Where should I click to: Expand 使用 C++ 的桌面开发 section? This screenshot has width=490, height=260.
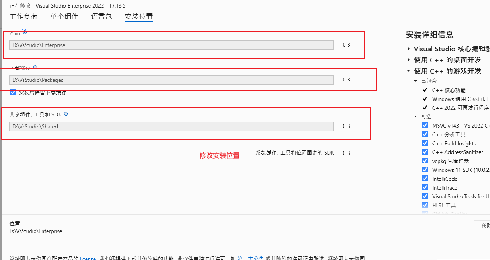[x=408, y=60]
